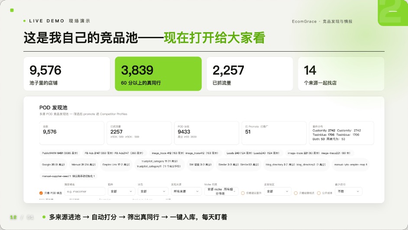
Task: Open the 已抓流量 2257 stat card
Action: 139,133
